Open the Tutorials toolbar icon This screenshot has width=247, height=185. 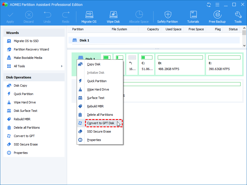[x=193, y=17]
